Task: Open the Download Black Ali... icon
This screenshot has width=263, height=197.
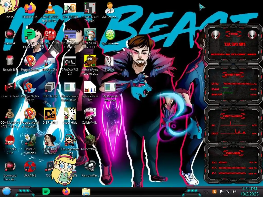Action: [x=10, y=171]
